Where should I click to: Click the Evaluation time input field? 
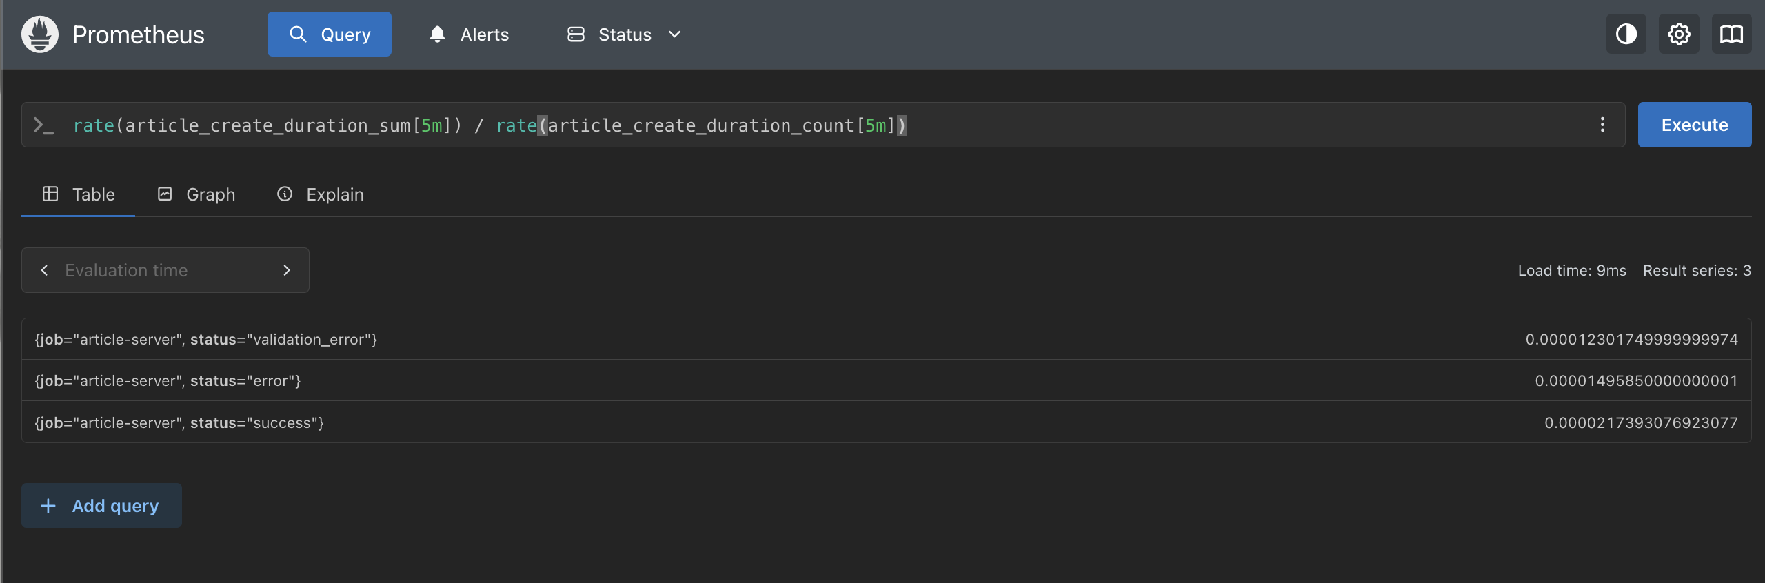(x=165, y=270)
